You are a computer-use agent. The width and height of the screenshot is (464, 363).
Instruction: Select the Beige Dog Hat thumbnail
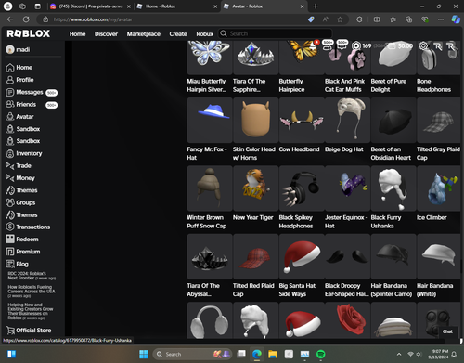click(347, 120)
